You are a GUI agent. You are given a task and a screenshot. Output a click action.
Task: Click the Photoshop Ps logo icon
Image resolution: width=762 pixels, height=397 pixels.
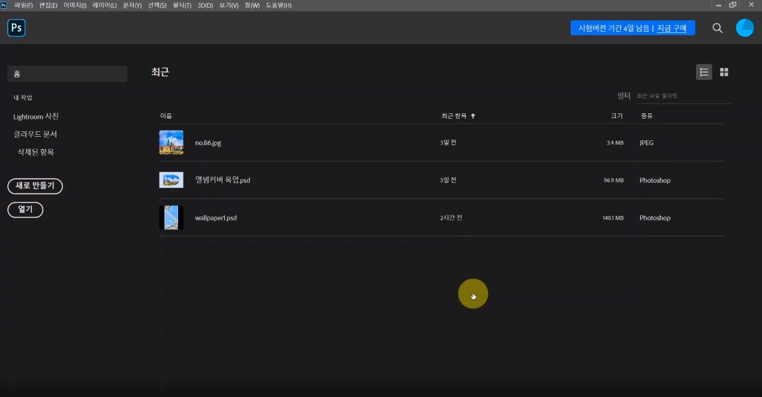tap(16, 27)
